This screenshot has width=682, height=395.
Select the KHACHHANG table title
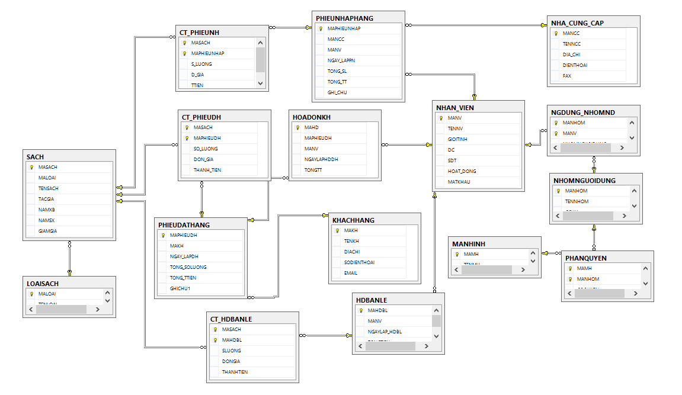[353, 220]
